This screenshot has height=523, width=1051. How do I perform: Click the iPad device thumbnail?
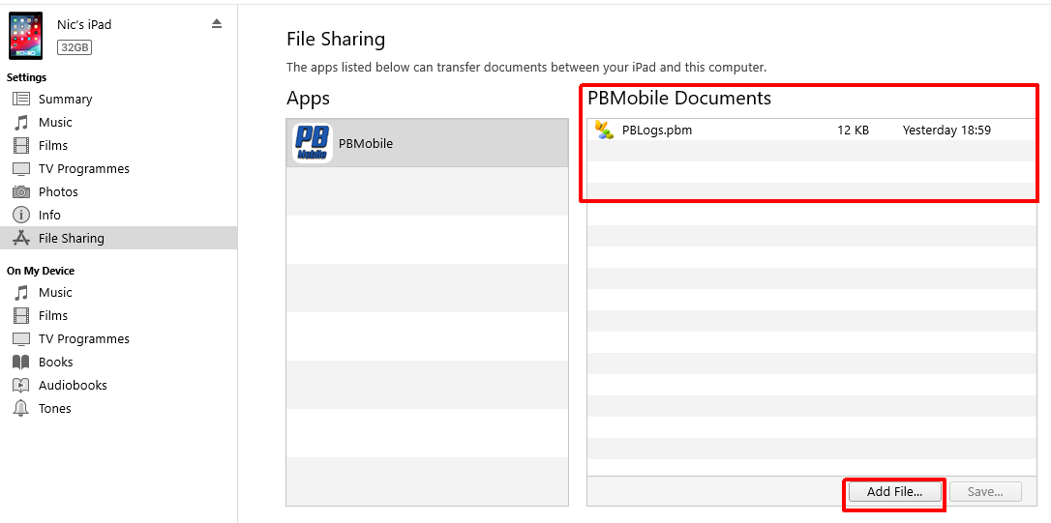click(26, 36)
